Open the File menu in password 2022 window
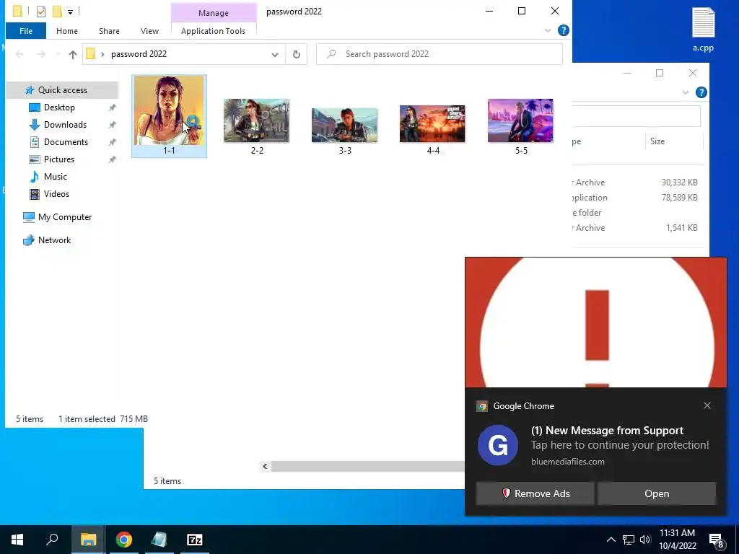739x554 pixels. [26, 30]
